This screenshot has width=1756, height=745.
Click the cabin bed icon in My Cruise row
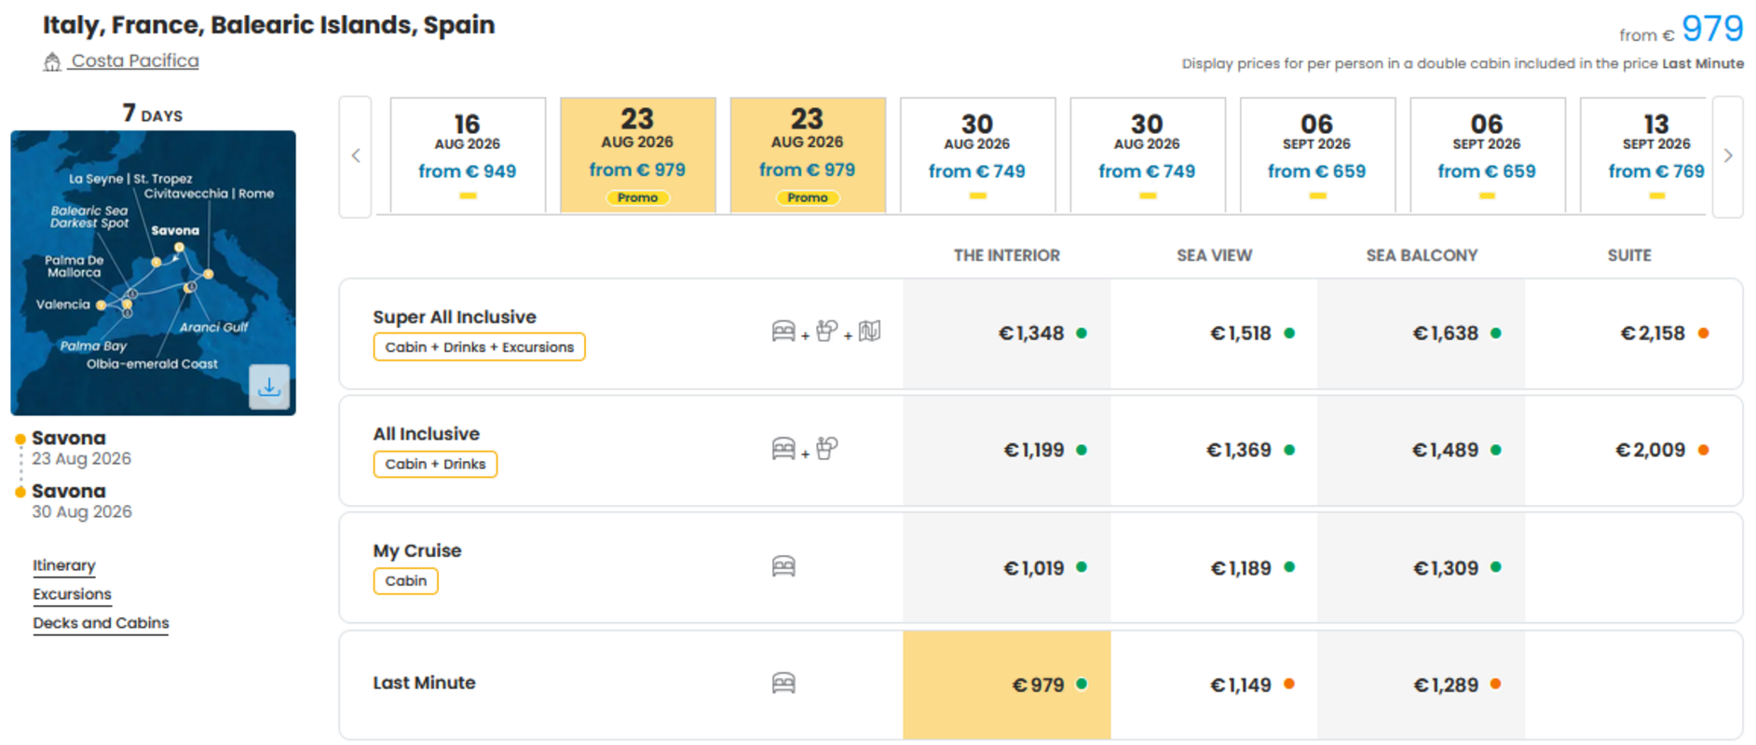click(x=783, y=566)
